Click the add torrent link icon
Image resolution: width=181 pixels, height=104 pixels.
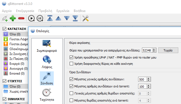click(5, 19)
